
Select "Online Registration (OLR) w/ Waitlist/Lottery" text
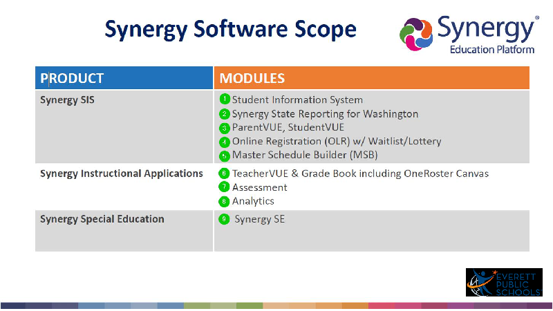pyautogui.click(x=337, y=142)
